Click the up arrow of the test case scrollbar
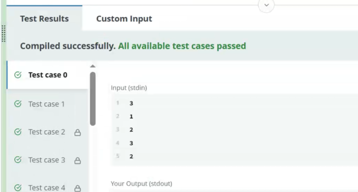This screenshot has height=192, width=358. coord(93,66)
